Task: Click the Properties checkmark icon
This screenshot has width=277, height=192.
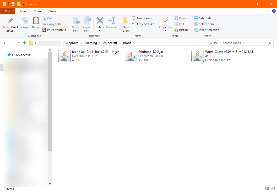Action: (166, 21)
